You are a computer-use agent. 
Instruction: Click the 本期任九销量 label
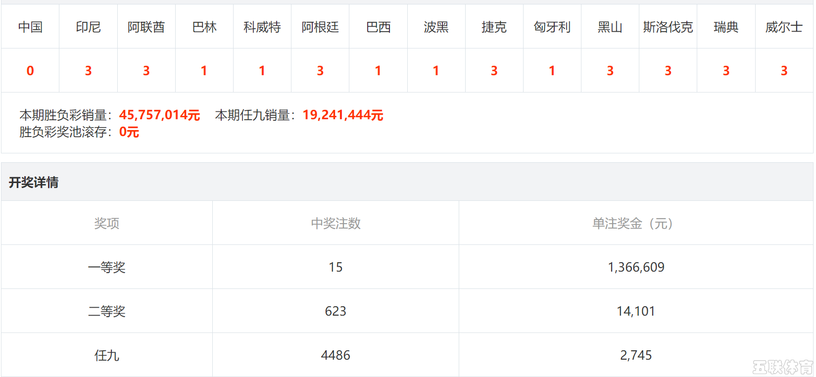(255, 115)
